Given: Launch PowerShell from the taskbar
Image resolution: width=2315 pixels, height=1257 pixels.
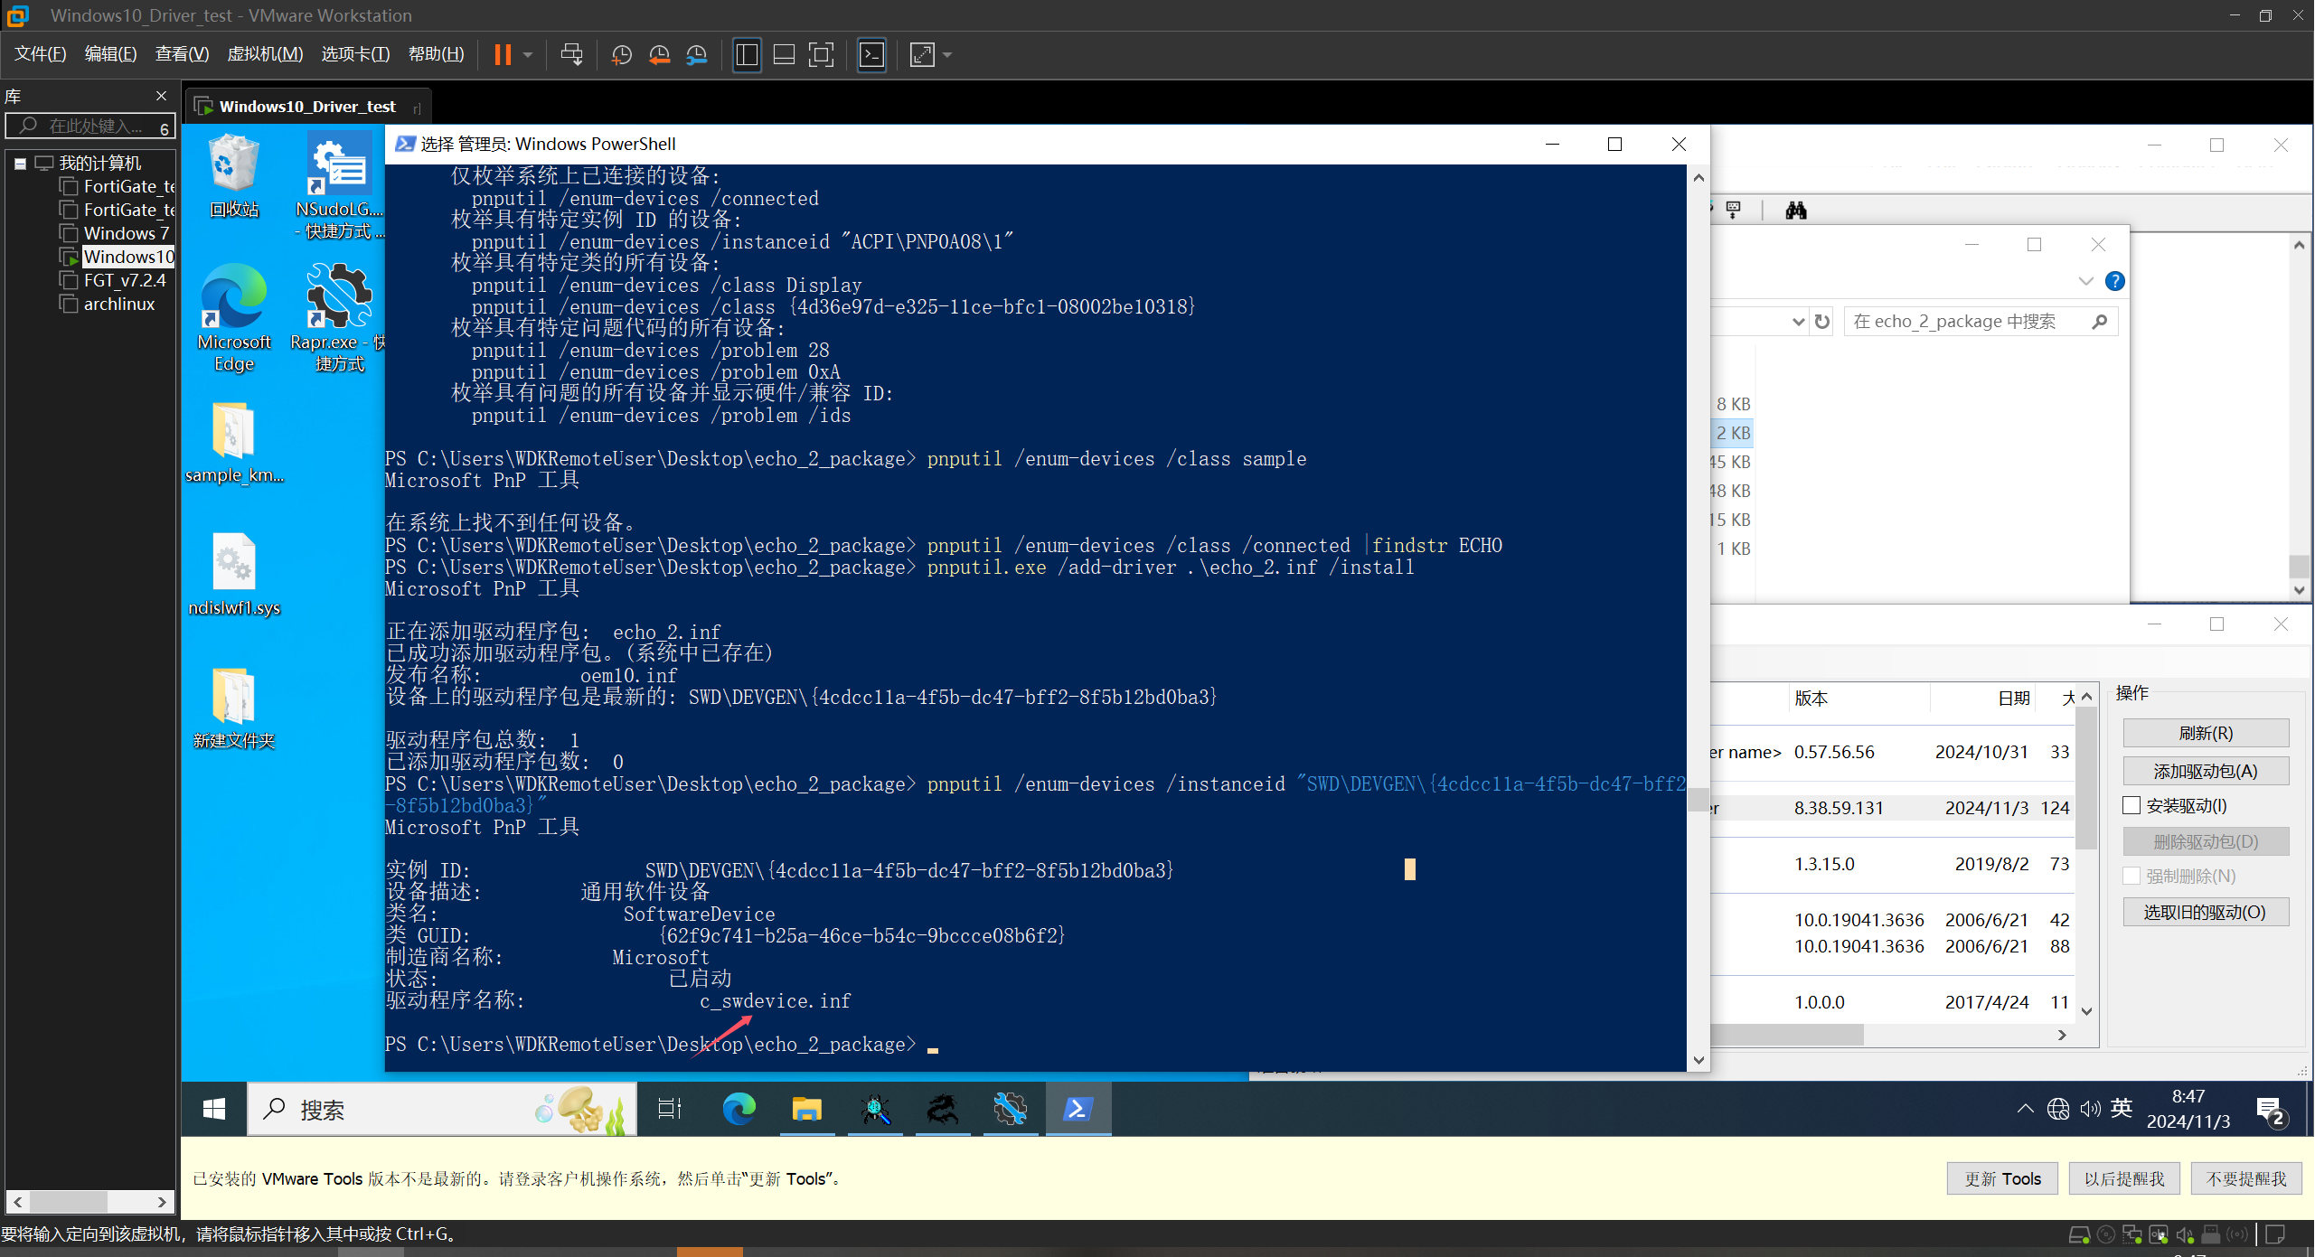Looking at the screenshot, I should (x=1078, y=1109).
